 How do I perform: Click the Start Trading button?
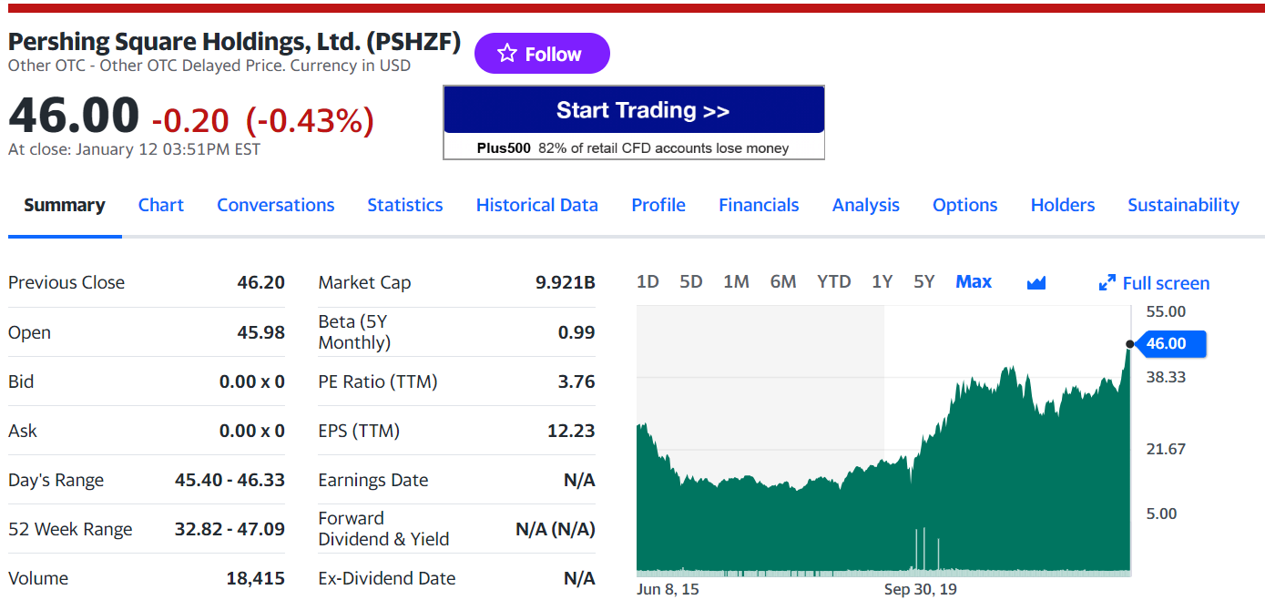click(634, 110)
